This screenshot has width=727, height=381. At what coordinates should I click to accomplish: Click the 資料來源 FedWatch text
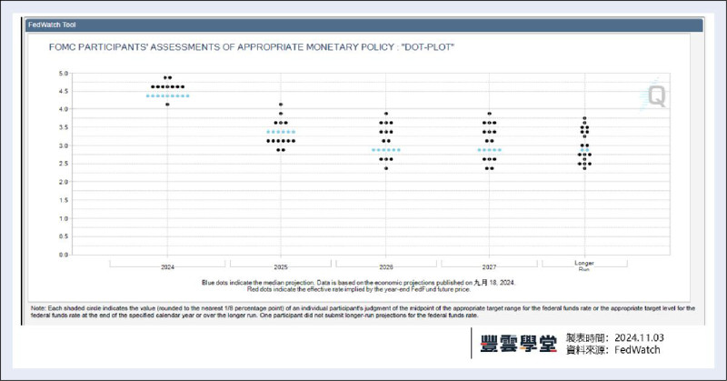point(612,350)
